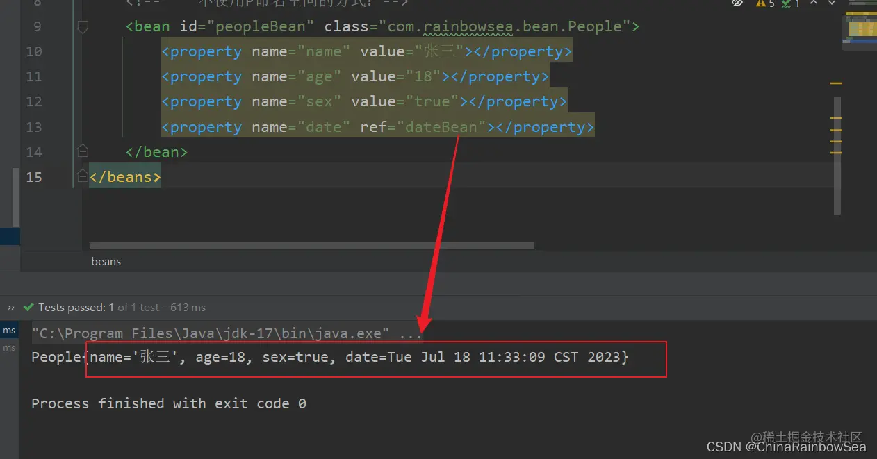
Task: Click line number 9 in the gutter
Action: click(37, 27)
